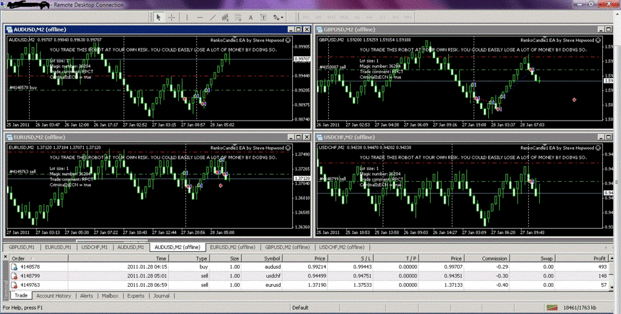Toggle the M15 timeframe button
Viewport: 621px width, 314px height.
(332, 18)
